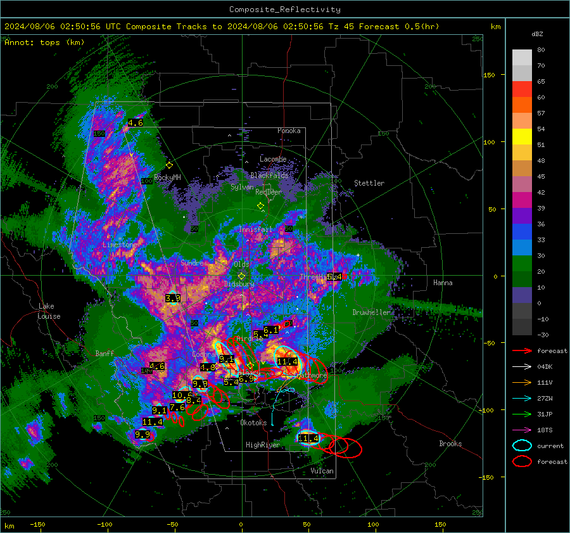Click the Ponoka city label

289,131
